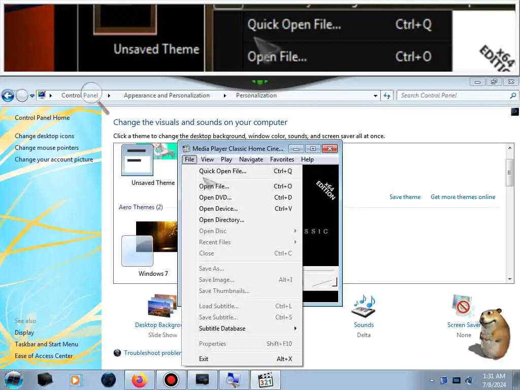
Task: Click themes list scroll up arrow
Action: point(510,148)
